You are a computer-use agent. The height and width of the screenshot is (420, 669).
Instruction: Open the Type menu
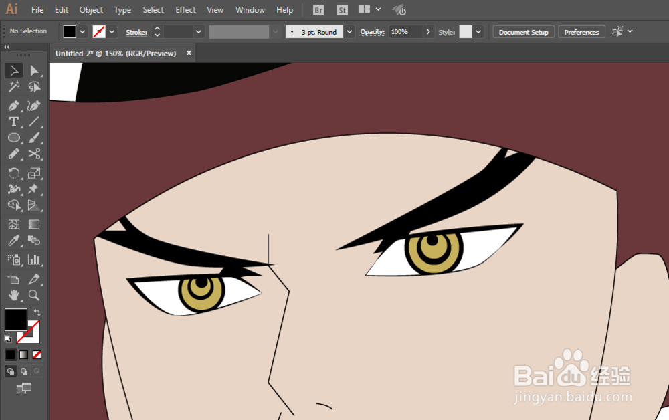[122, 10]
